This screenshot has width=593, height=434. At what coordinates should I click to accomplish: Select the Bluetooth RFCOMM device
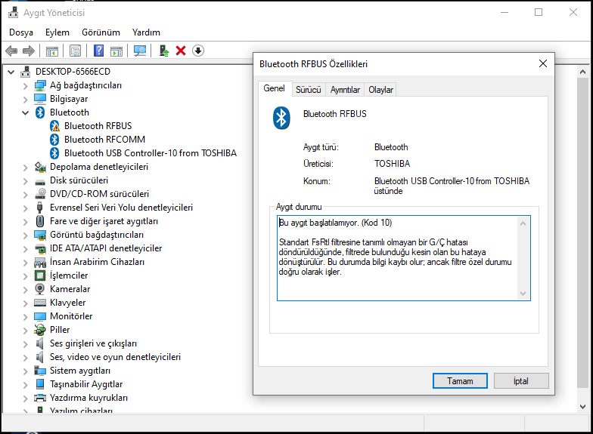coord(104,140)
